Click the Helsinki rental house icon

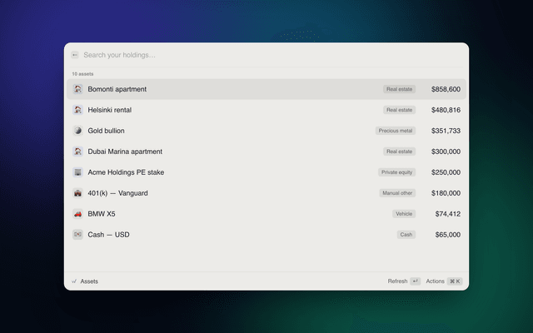77,110
